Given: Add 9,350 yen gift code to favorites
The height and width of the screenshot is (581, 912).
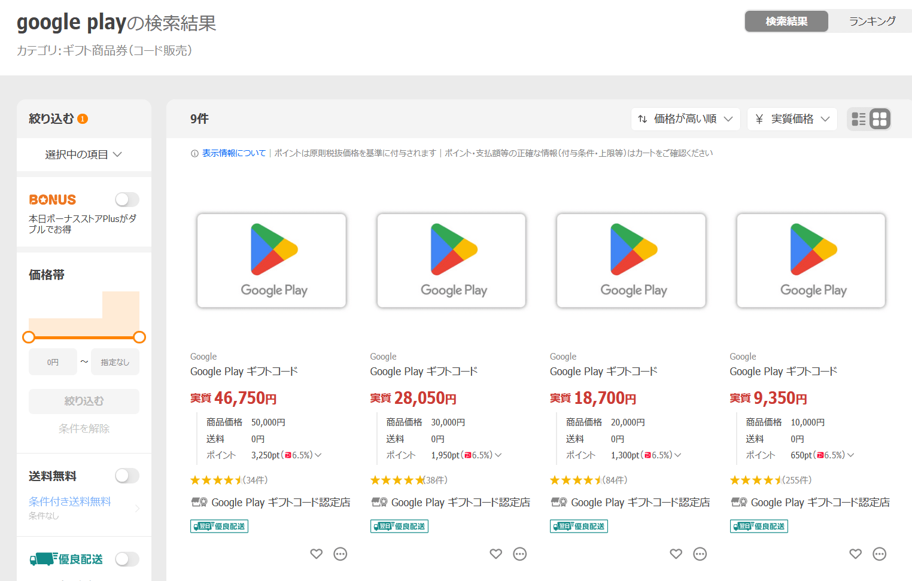Looking at the screenshot, I should [x=856, y=554].
